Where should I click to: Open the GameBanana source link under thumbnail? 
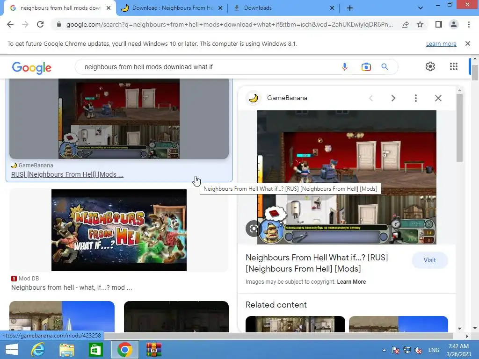point(36,165)
